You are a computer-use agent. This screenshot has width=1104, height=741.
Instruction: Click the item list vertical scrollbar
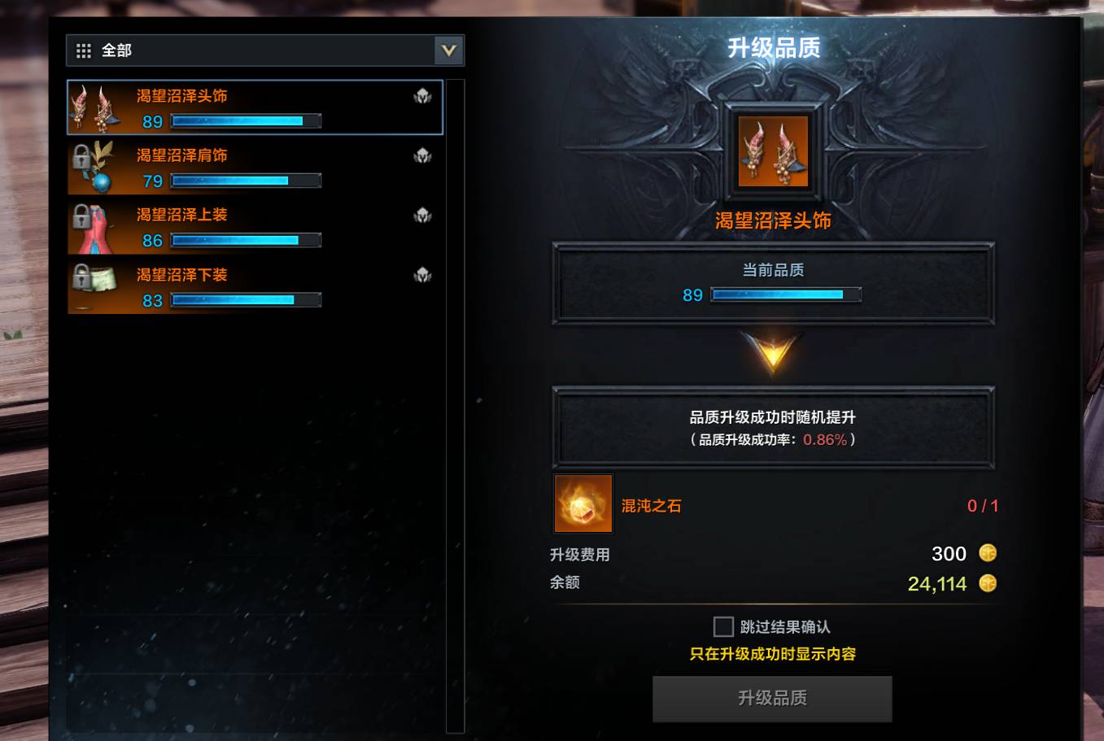pos(456,405)
